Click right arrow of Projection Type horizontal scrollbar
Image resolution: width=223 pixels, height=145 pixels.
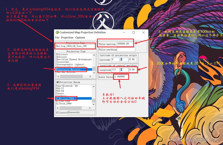tap(90, 76)
